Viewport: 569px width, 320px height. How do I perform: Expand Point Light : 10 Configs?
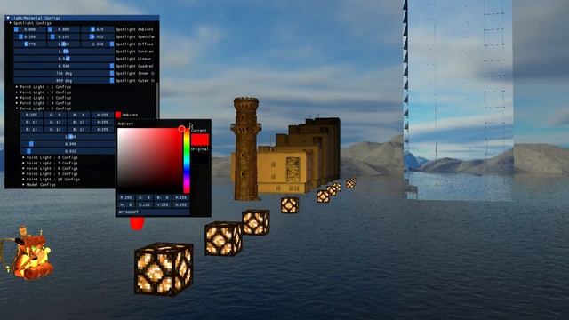23,180
